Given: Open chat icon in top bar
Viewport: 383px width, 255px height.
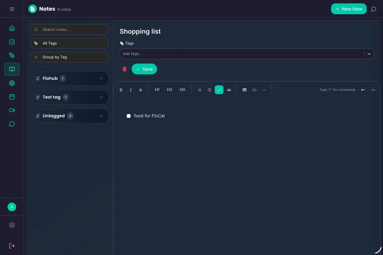Looking at the screenshot, I should pos(373,9).
